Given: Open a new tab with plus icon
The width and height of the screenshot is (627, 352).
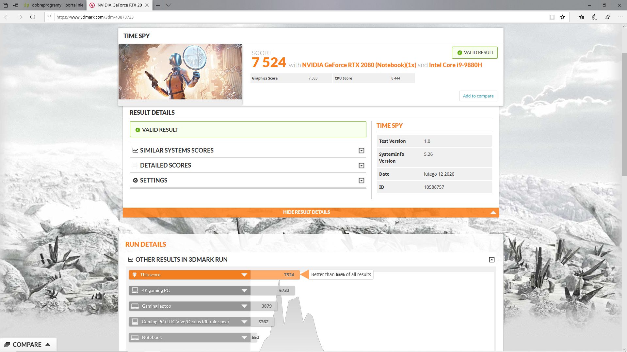Looking at the screenshot, I should point(158,5).
